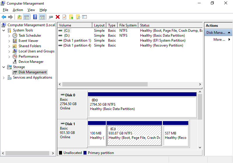Screen dimensions: 233x163
Task: Click the Up one level folder icon
Action: coord(20,17)
